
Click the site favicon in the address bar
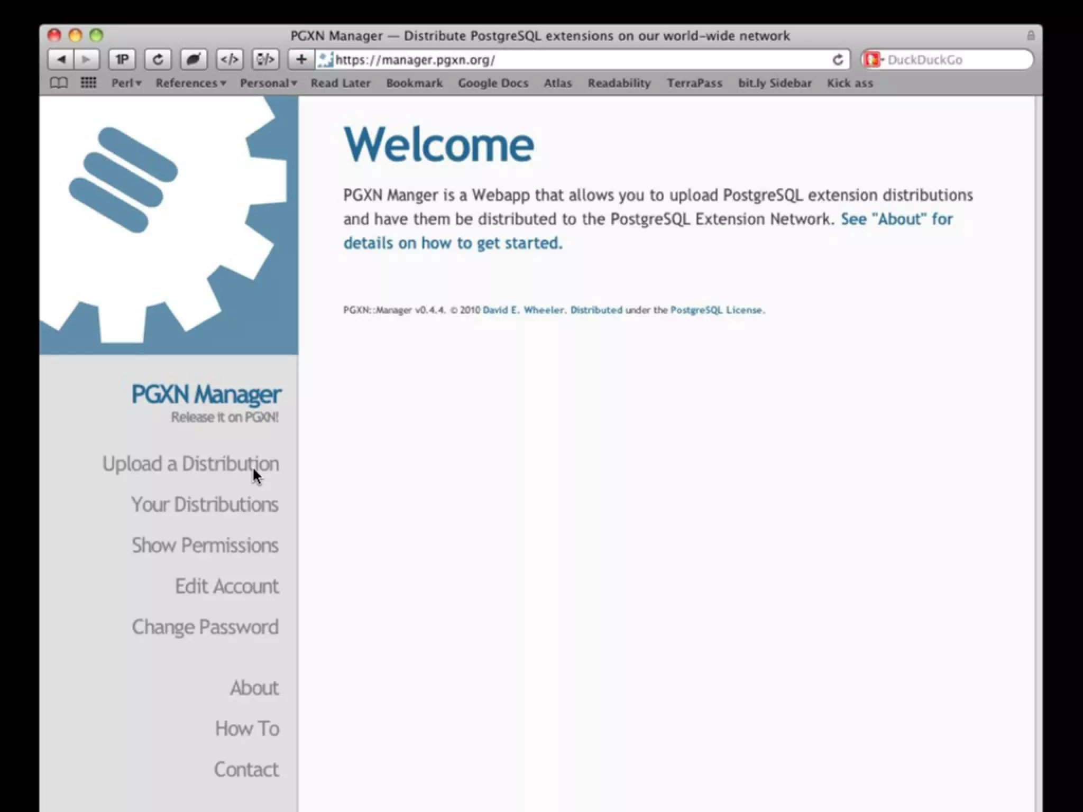point(326,60)
